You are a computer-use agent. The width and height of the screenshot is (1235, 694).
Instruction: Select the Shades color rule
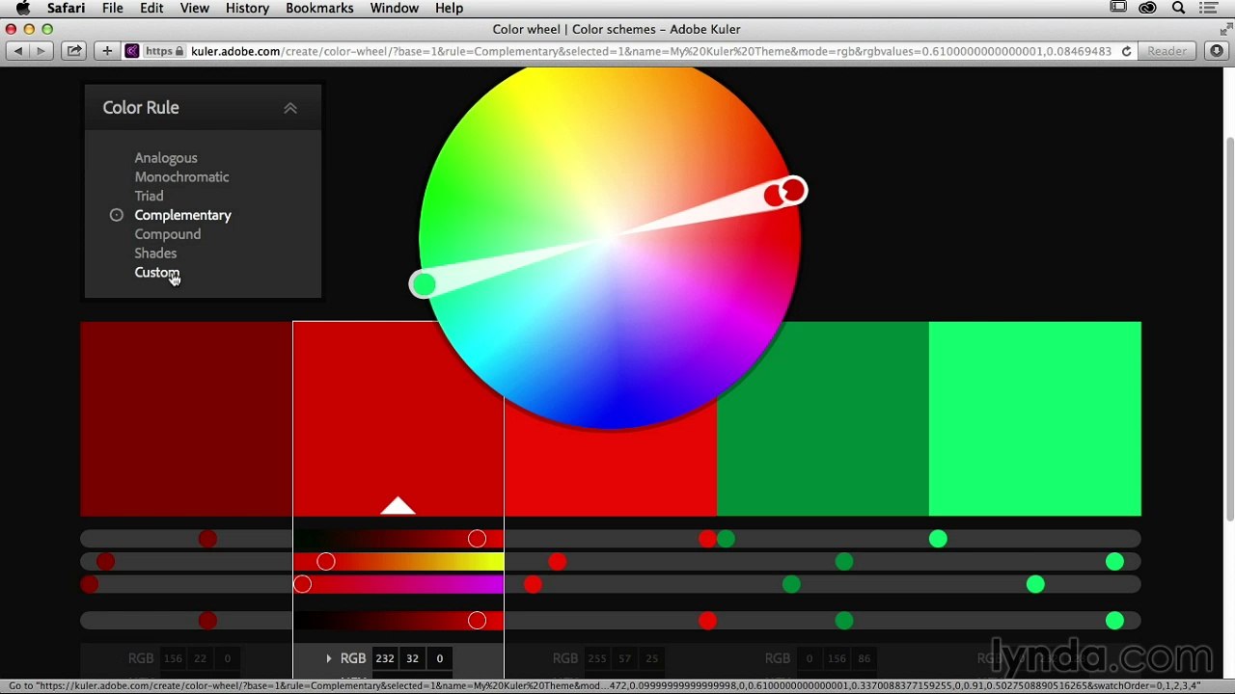155,254
